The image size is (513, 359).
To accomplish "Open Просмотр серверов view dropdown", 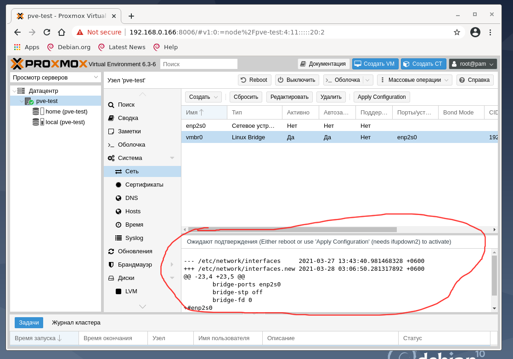I will pyautogui.click(x=55, y=77).
